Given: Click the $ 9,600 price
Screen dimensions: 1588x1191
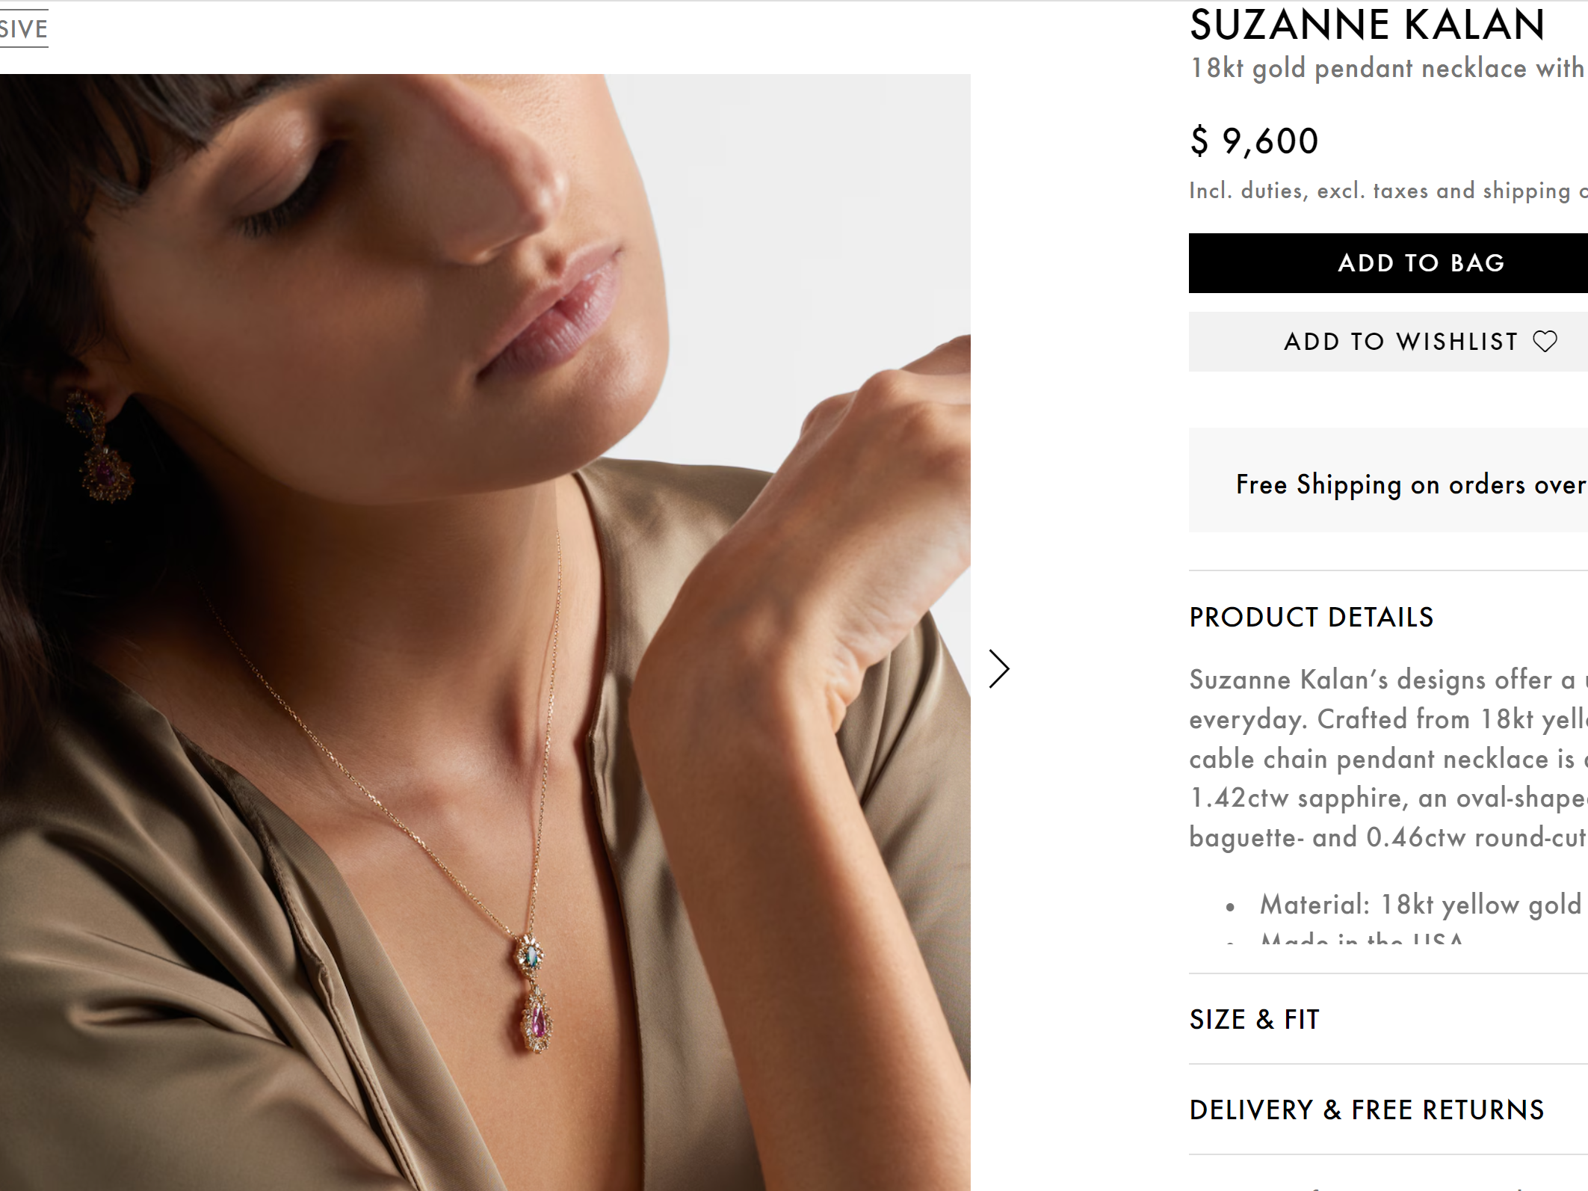Looking at the screenshot, I should pyautogui.click(x=1255, y=141).
